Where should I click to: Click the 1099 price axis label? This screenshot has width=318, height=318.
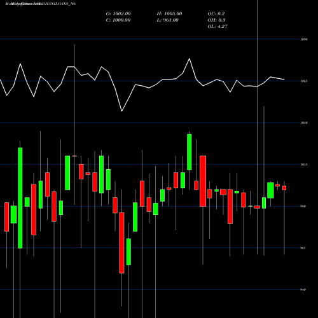pyautogui.click(x=304, y=39)
